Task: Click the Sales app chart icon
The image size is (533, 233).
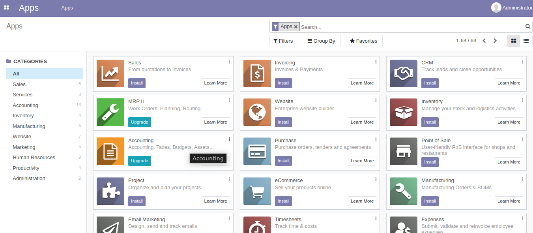Action: [110, 73]
